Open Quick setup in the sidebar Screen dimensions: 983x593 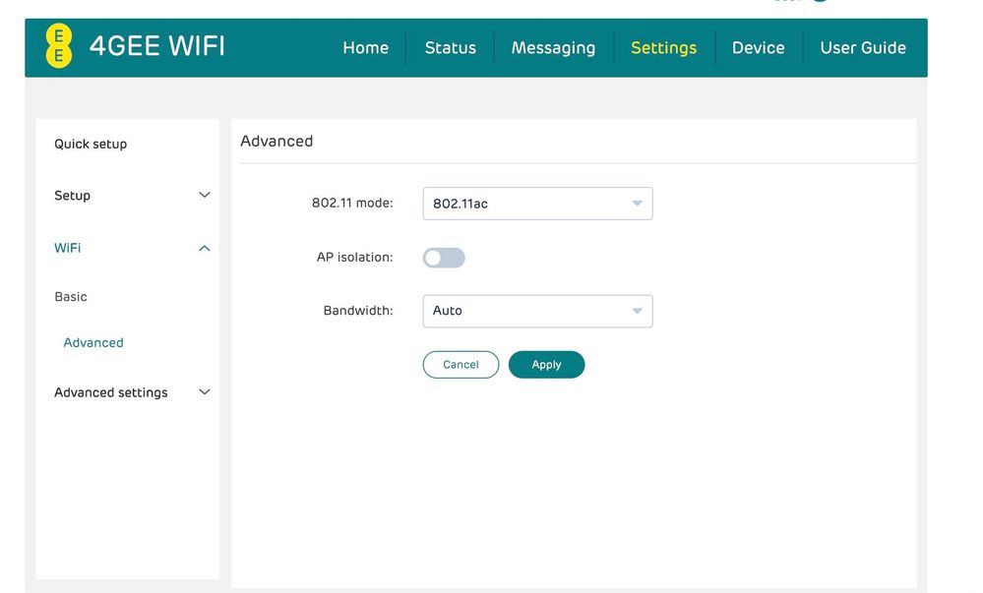pyautogui.click(x=91, y=144)
